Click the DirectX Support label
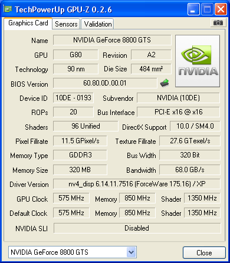230x263 pixels. [x=144, y=127]
